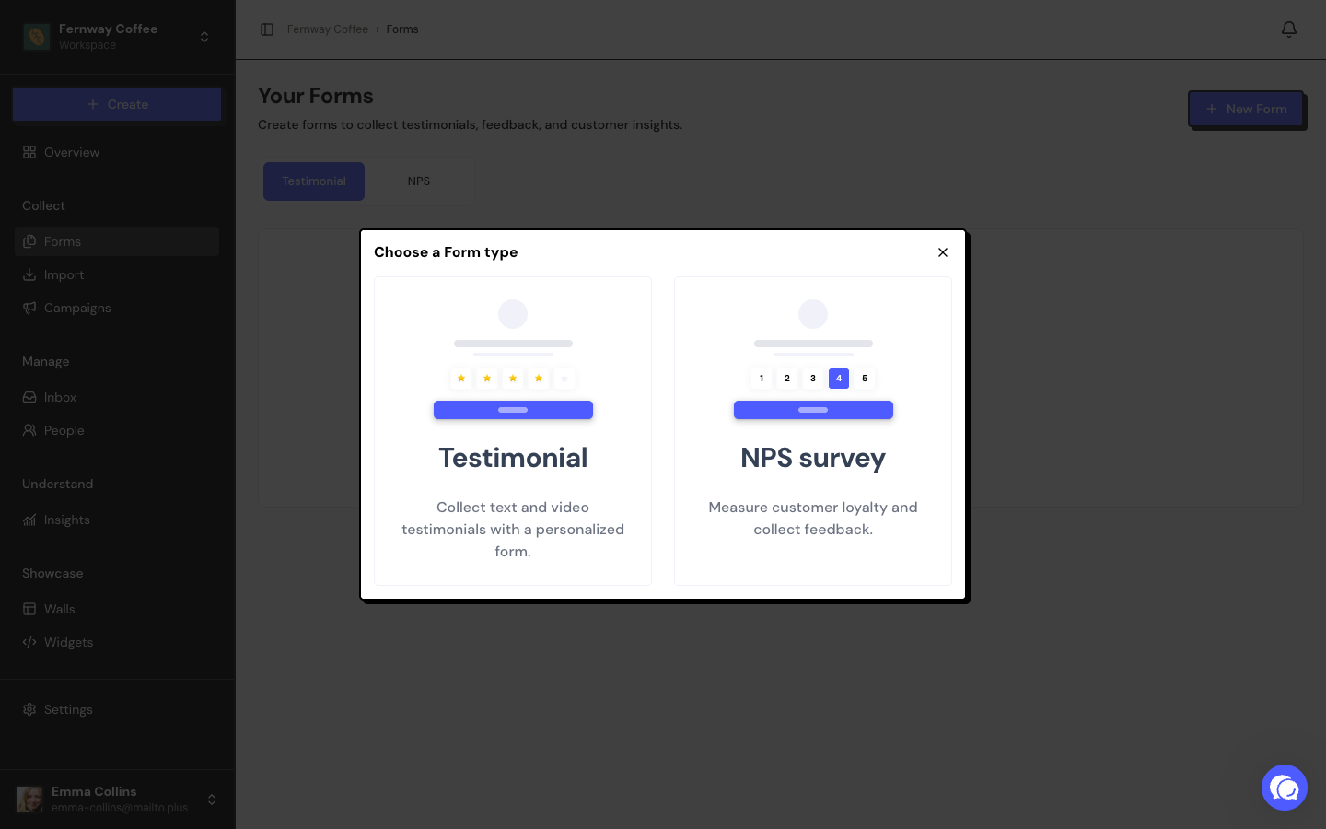Screen dimensions: 1326x829
Task: Open the notifications bell
Action: 1289,29
